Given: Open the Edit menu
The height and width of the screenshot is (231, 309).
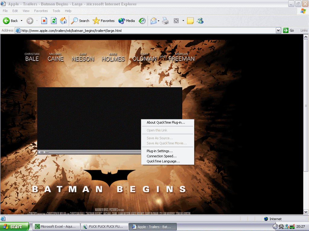Looking at the screenshot, I should (15, 11).
